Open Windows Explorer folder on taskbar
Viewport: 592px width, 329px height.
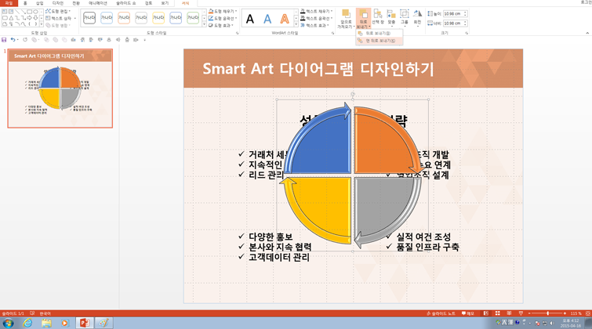click(46, 323)
